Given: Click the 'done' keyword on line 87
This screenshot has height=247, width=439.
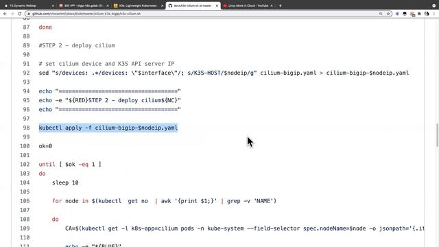Looking at the screenshot, I should point(45,27).
